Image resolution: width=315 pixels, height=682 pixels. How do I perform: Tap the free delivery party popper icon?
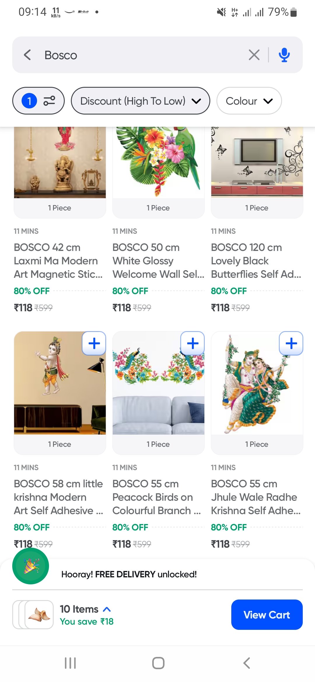click(31, 566)
